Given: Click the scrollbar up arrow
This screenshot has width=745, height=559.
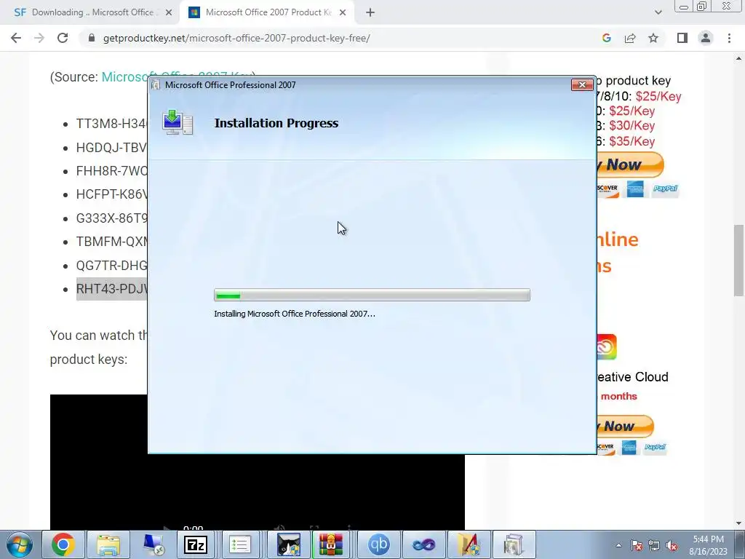Looking at the screenshot, I should pyautogui.click(x=738, y=58).
